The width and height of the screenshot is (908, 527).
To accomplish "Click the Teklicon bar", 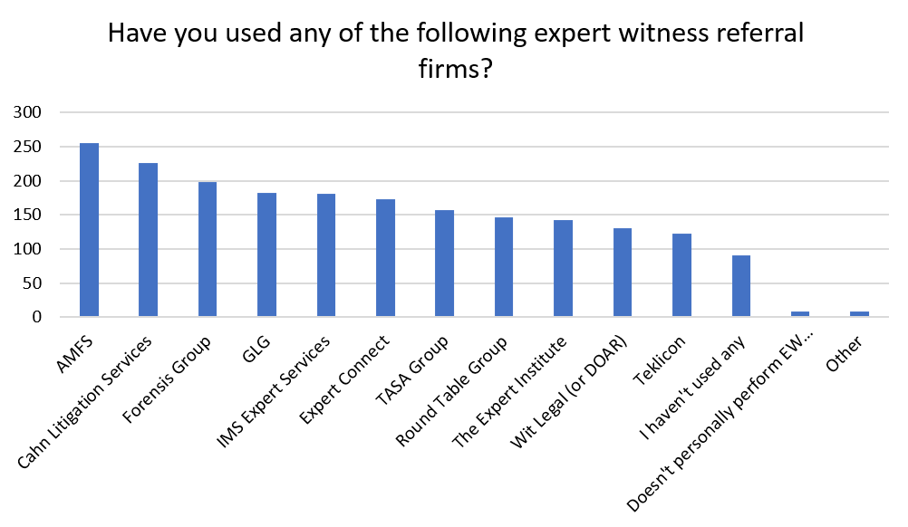I will (x=681, y=275).
